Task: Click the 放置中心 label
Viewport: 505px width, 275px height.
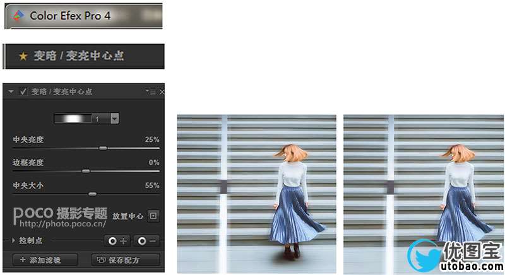Action: (x=128, y=216)
